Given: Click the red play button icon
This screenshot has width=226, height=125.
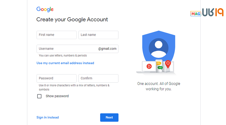Looking at the screenshot, I should (149, 66).
